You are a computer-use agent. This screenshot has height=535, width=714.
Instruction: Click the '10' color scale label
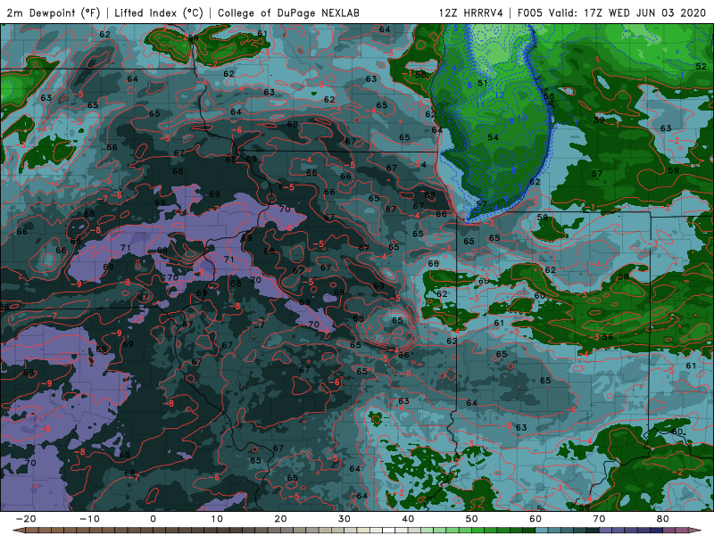tap(217, 519)
